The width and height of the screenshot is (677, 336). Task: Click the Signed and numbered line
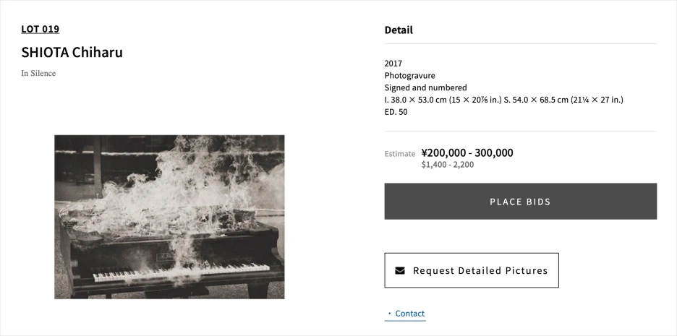click(x=426, y=88)
